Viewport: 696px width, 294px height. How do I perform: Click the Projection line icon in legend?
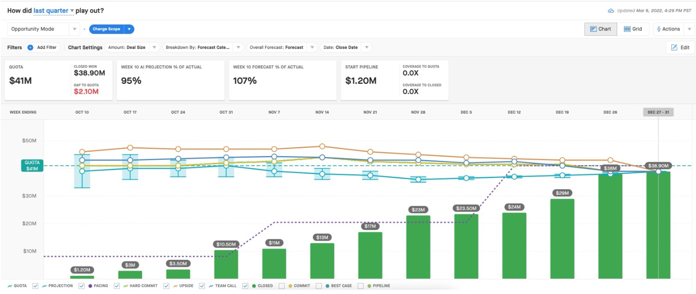tap(44, 286)
